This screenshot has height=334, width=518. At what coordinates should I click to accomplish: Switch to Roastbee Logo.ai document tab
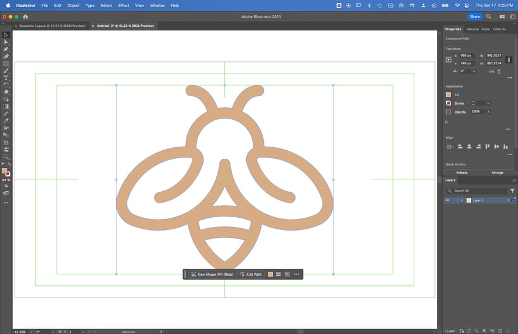pyautogui.click(x=52, y=26)
